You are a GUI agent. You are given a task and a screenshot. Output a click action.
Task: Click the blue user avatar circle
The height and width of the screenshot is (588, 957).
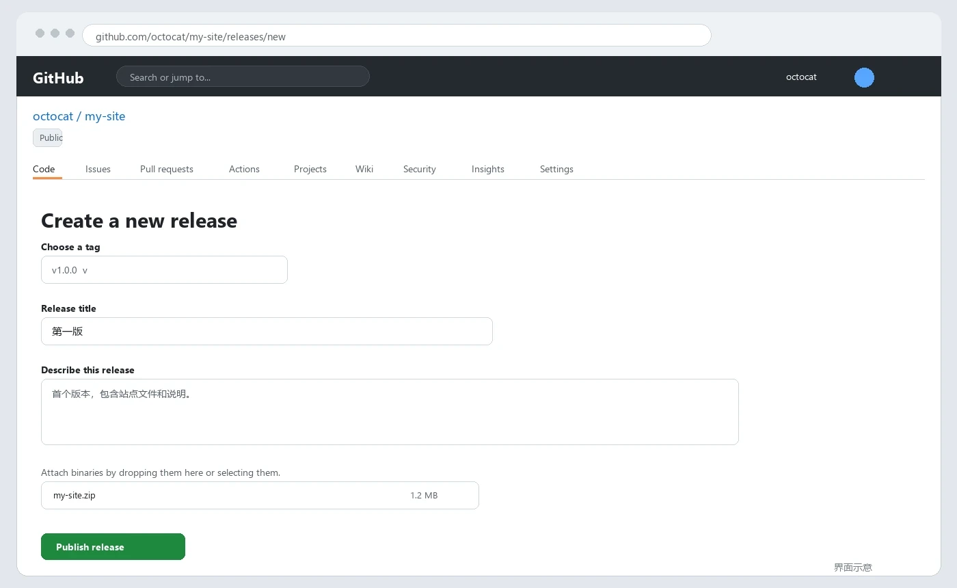(x=864, y=77)
